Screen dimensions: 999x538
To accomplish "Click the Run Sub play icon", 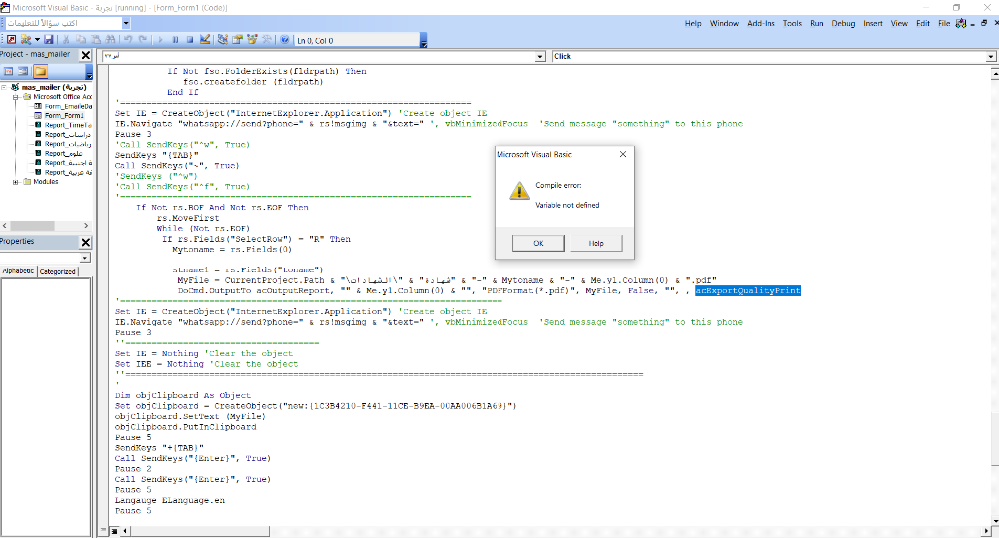I will pyautogui.click(x=160, y=40).
